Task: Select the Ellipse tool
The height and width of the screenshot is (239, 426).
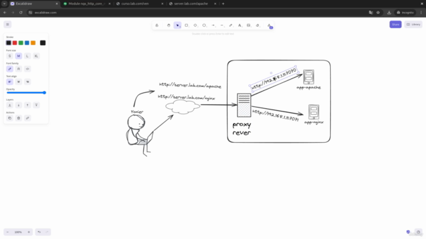Action: coord(204,25)
